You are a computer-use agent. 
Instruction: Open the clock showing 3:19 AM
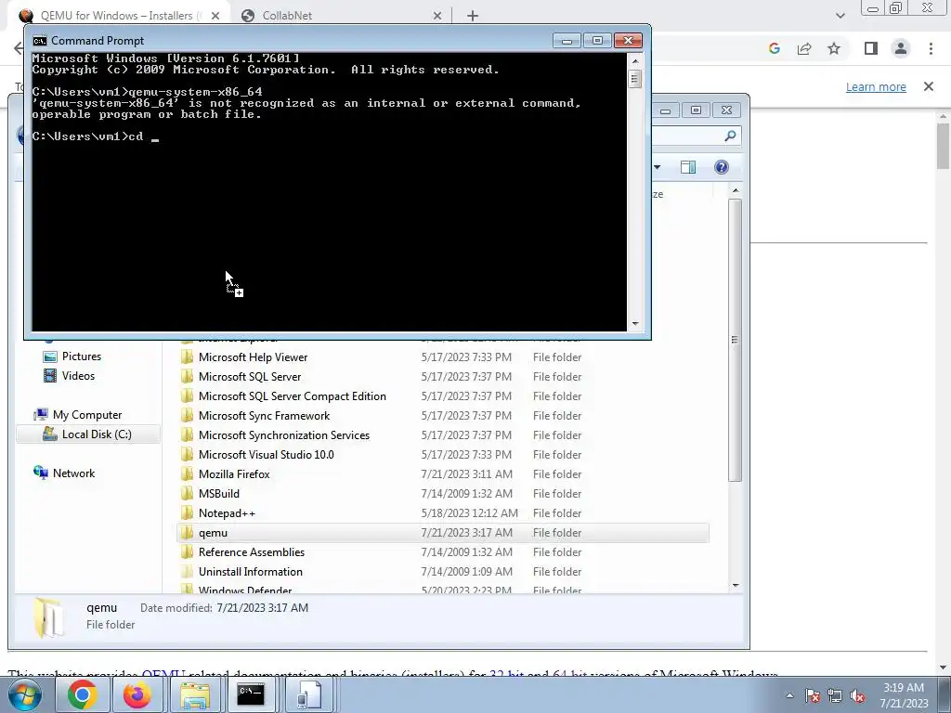click(904, 695)
